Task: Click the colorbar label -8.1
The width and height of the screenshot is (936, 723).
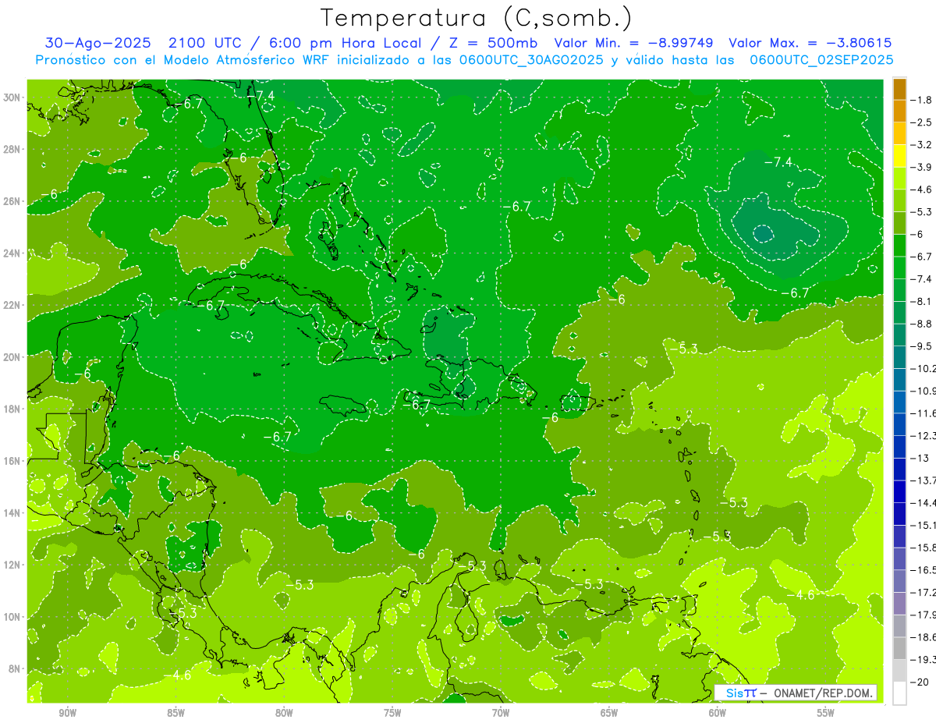Action: point(922,301)
